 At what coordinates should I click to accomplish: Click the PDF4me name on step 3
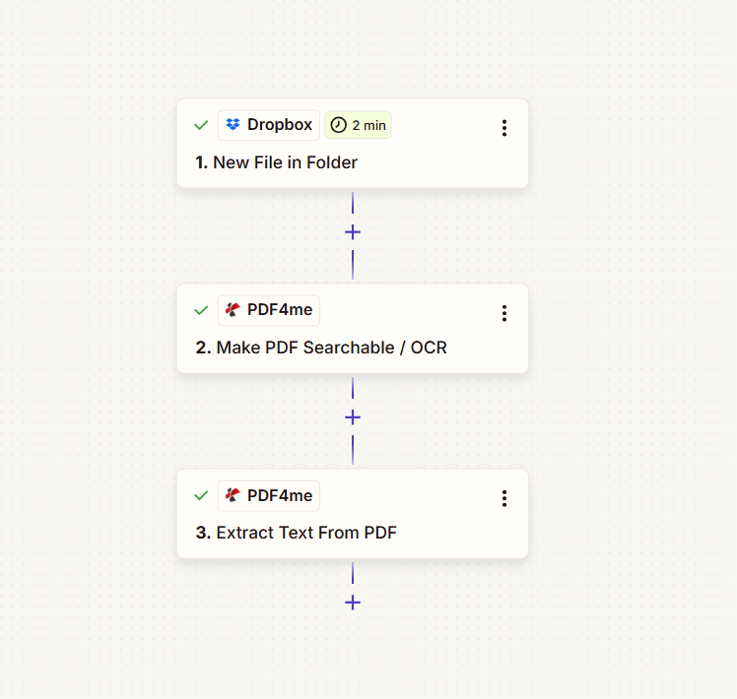[280, 495]
